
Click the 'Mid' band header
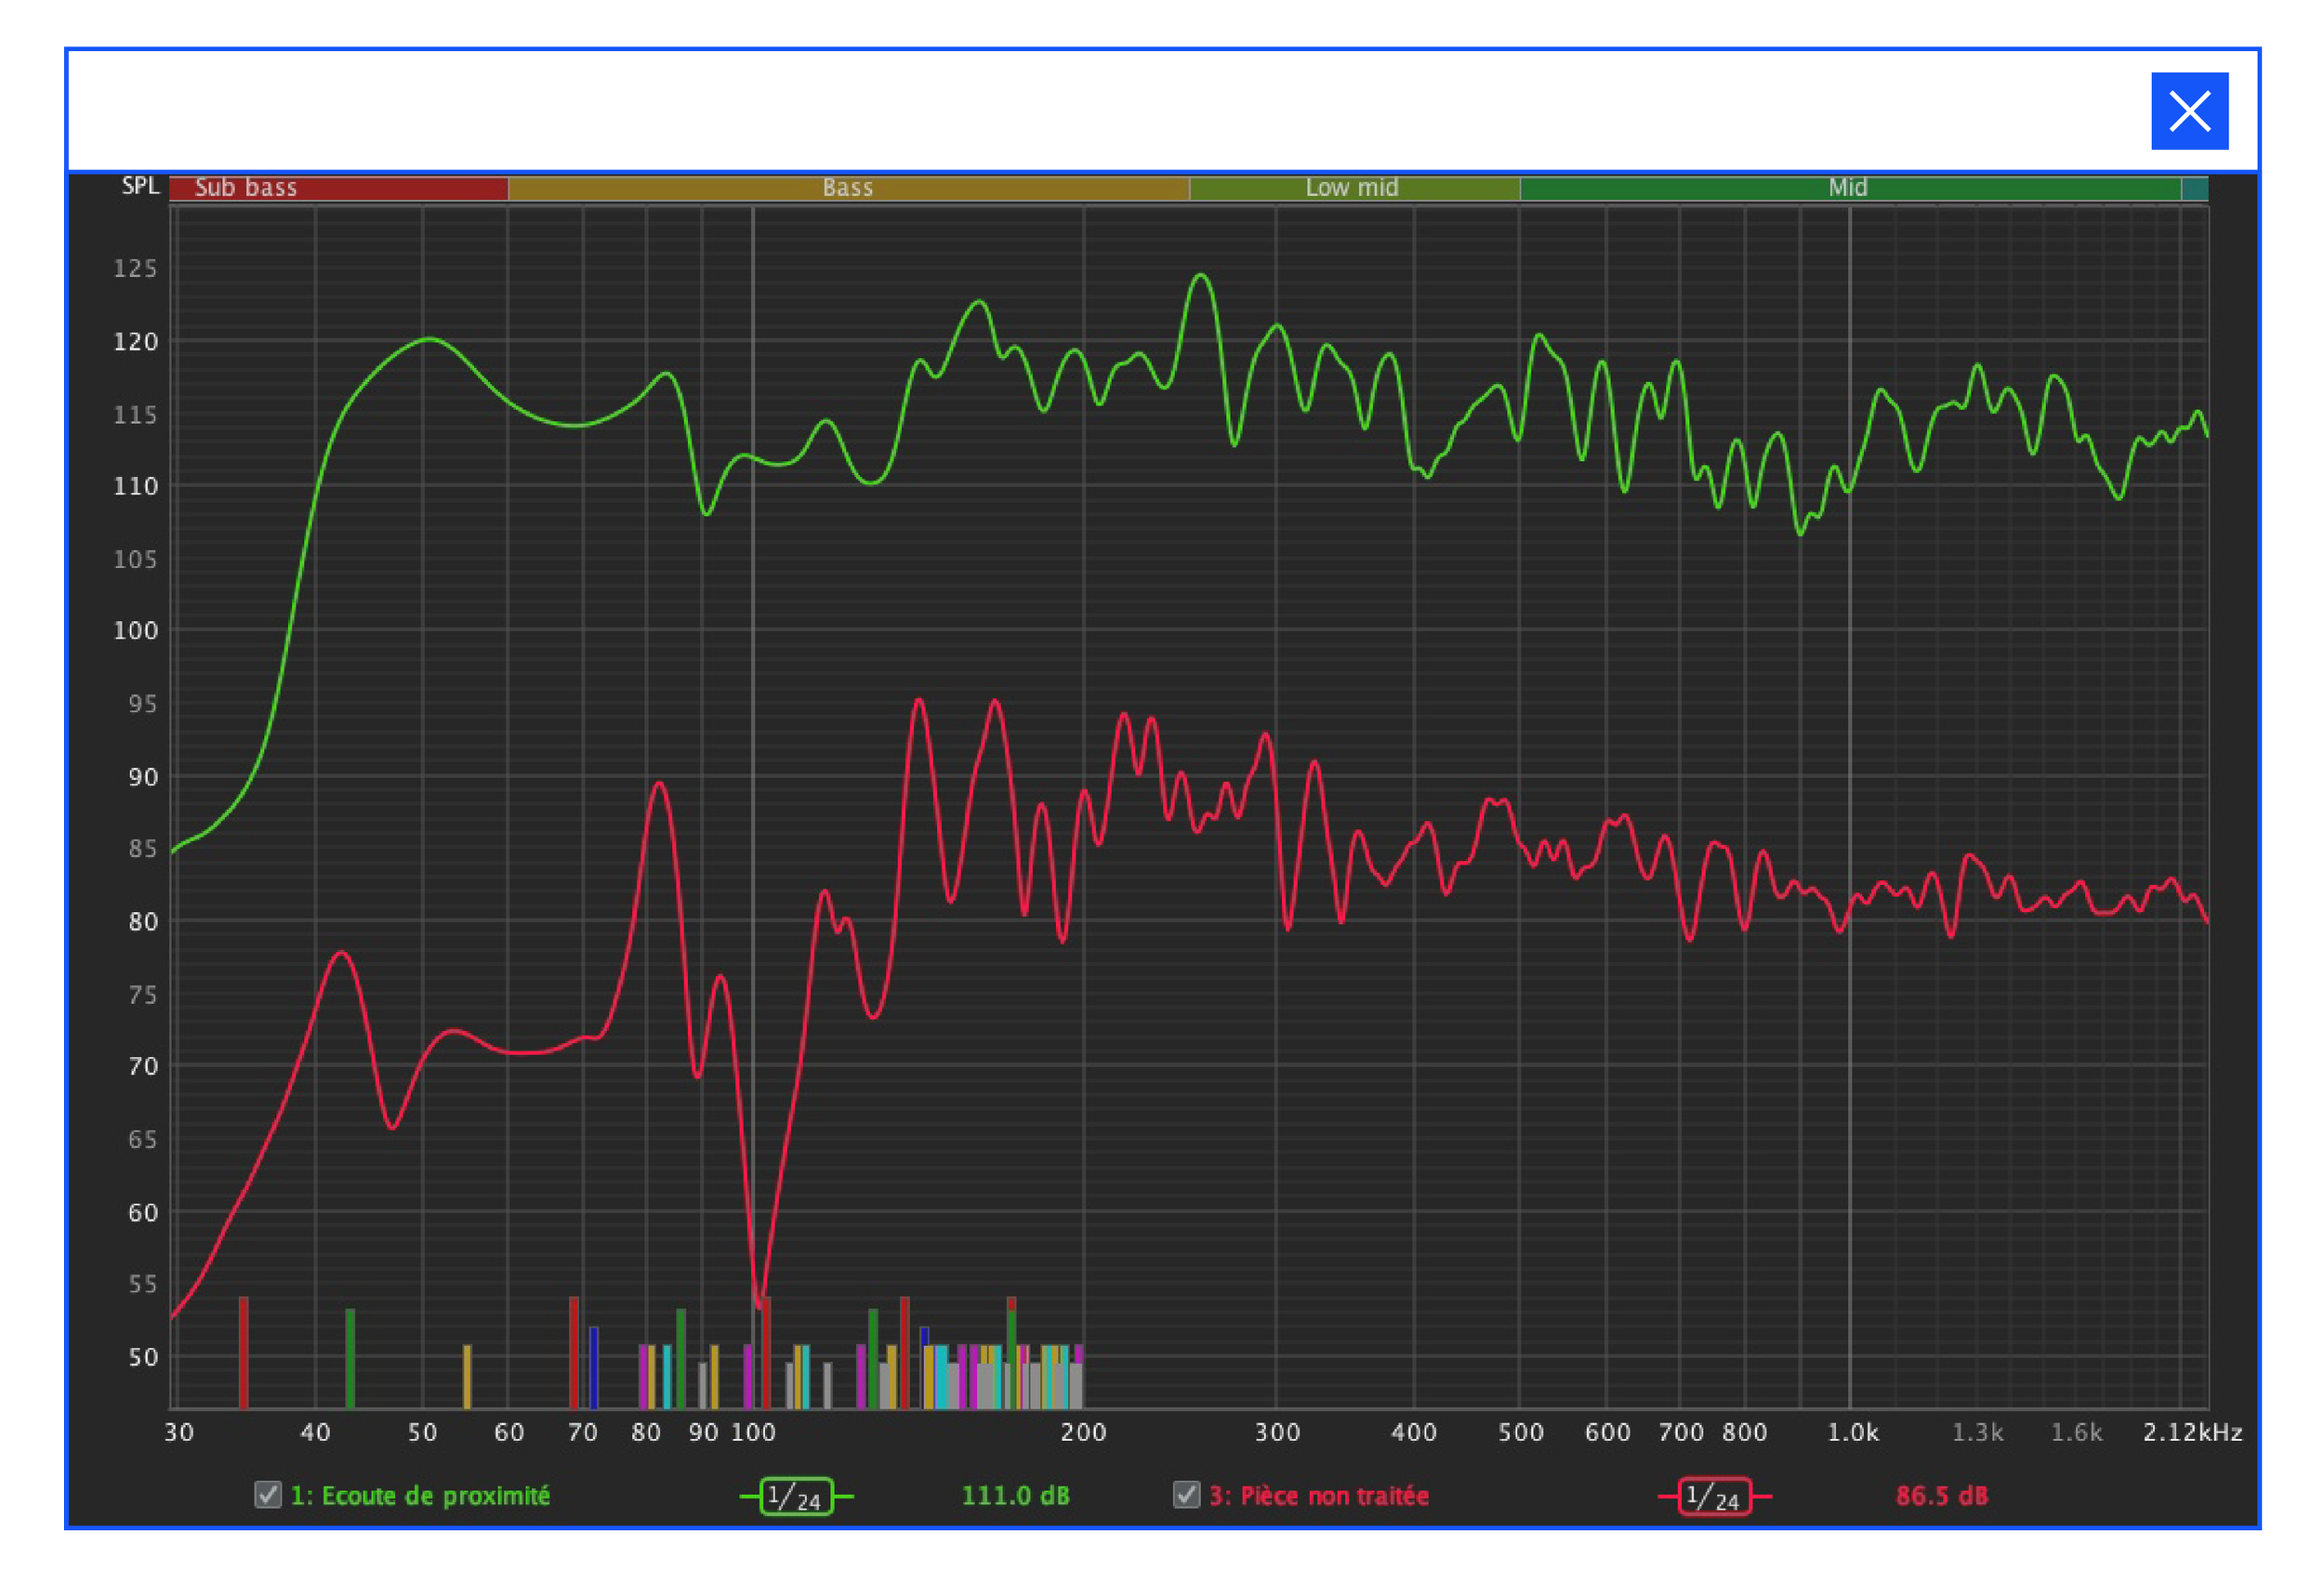[x=1847, y=188]
